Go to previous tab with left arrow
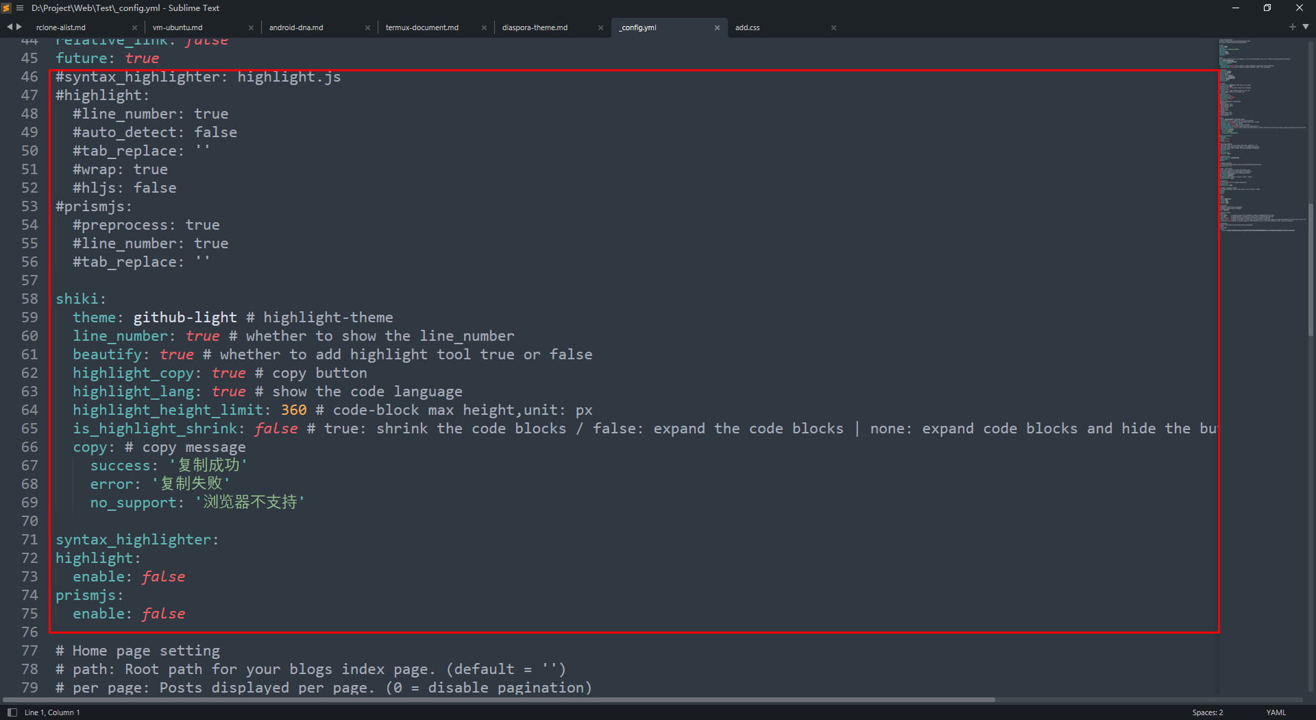This screenshot has width=1316, height=720. 10,27
